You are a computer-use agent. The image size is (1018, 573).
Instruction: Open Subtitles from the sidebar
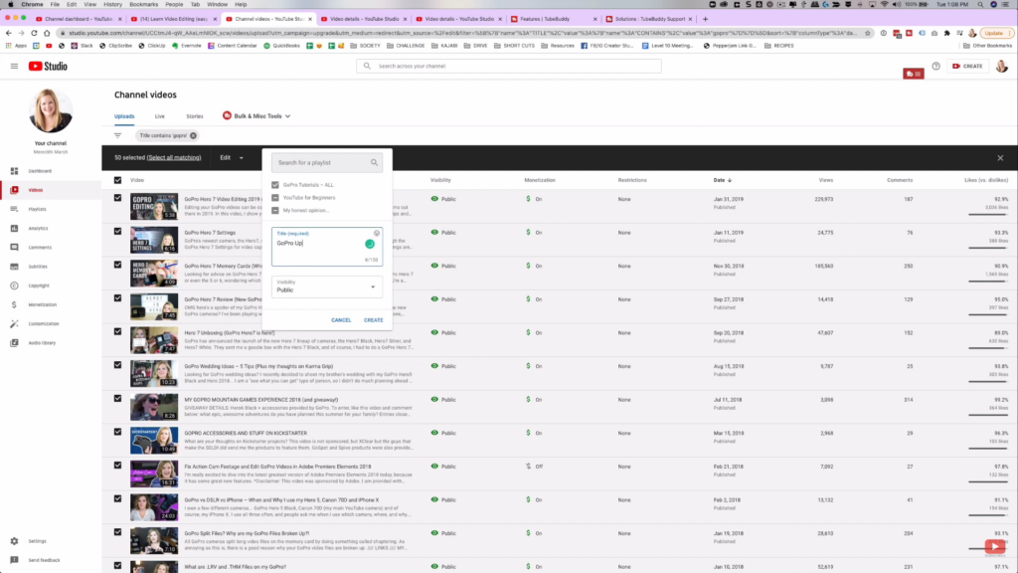pos(38,267)
